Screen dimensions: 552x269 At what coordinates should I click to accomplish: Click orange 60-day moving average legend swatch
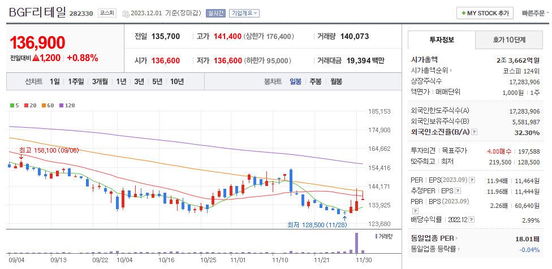point(44,105)
